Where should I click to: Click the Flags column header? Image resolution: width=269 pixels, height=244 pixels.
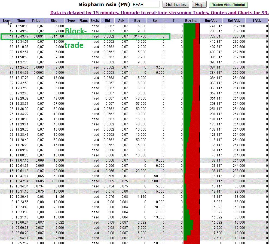point(84,20)
